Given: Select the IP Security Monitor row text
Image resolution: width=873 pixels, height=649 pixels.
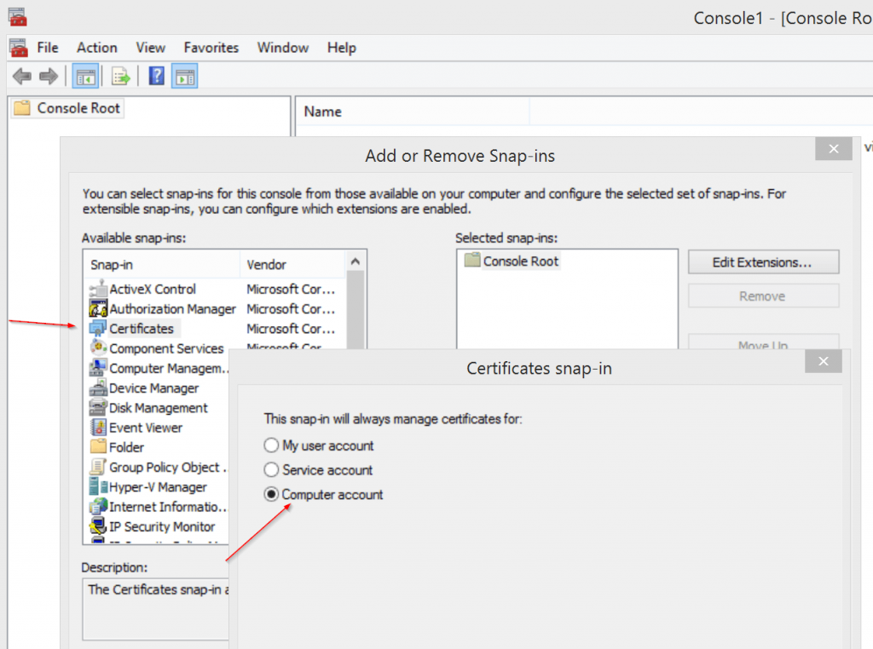Looking at the screenshot, I should [162, 526].
